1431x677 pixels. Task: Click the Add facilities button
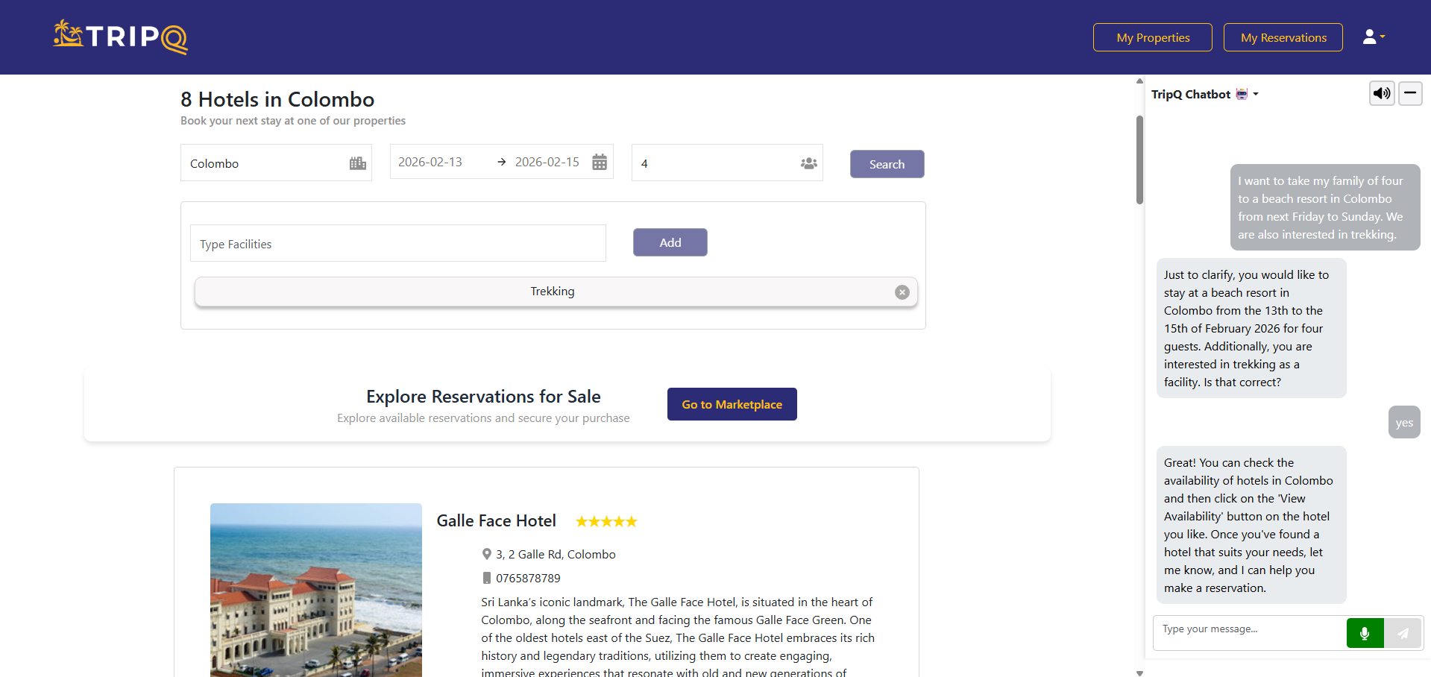[670, 242]
